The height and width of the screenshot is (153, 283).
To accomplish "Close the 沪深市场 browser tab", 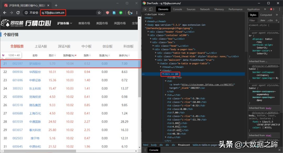I will tap(48, 6).
